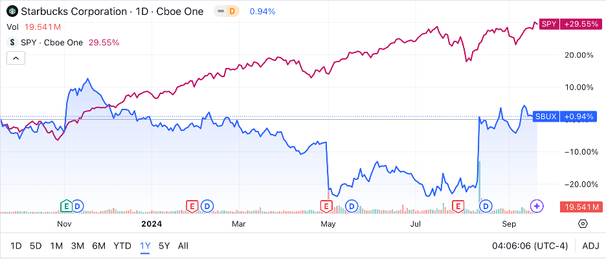606x259 pixels.
Task: Select the YTD time range
Action: (122, 246)
